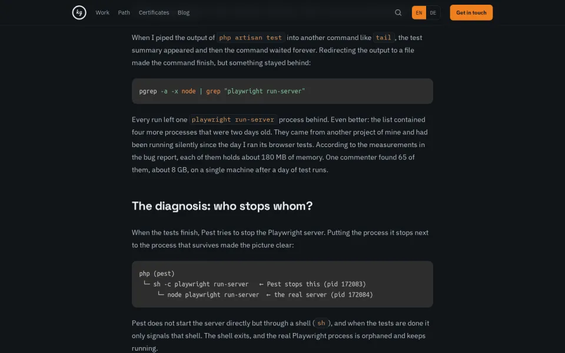Open the Work navigation item
565x353 pixels.
[x=102, y=12]
